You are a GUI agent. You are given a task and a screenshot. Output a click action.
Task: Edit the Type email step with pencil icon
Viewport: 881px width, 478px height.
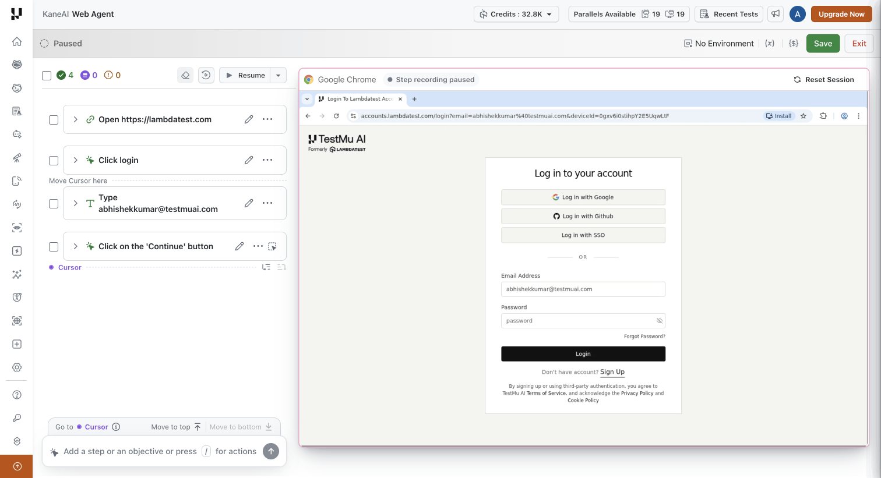pos(249,203)
